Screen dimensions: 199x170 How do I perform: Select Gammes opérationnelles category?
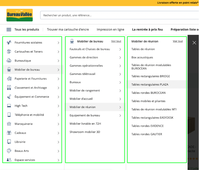tap(86, 66)
